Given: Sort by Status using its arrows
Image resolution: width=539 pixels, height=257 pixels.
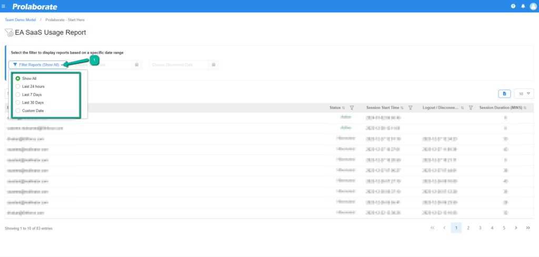Looking at the screenshot, I should (343, 108).
